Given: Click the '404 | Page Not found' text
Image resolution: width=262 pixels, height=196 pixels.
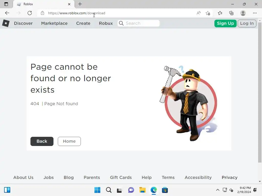Looking at the screenshot, I should 54,104.
